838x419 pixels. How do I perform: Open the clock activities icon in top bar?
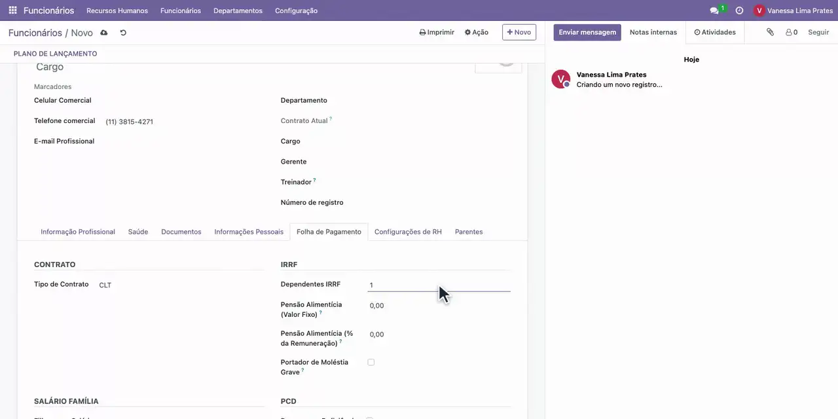[739, 10]
